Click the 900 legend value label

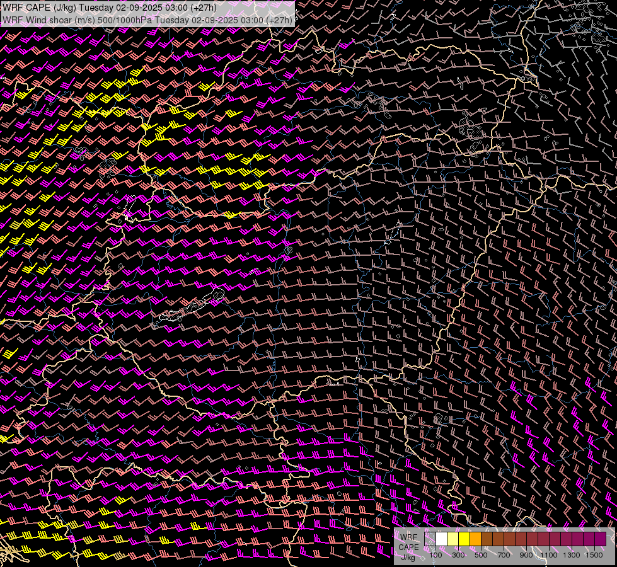point(526,555)
